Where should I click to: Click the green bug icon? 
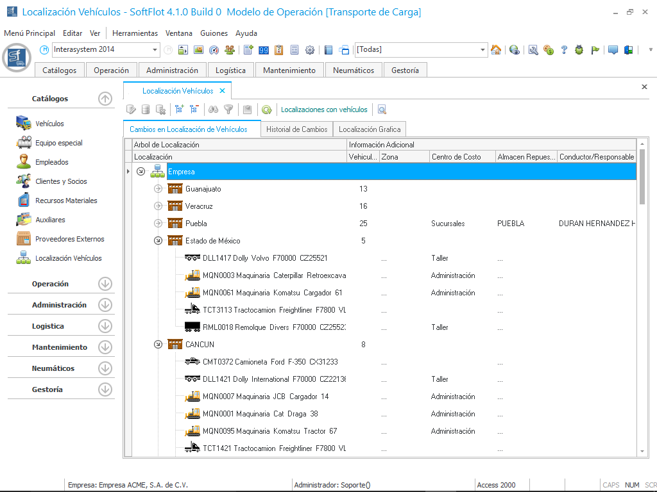(x=579, y=50)
